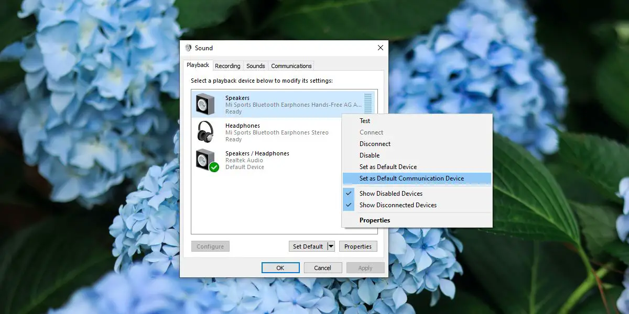Choose Connect in the context menu

tap(417, 132)
